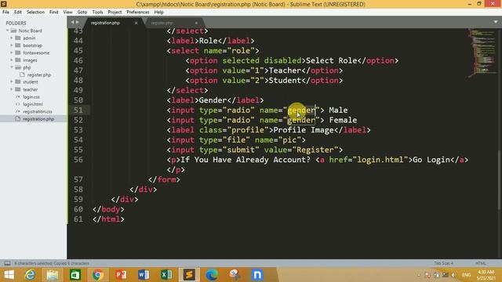Click the 'Select Role' option text
502x282 pixels.
coord(331,60)
